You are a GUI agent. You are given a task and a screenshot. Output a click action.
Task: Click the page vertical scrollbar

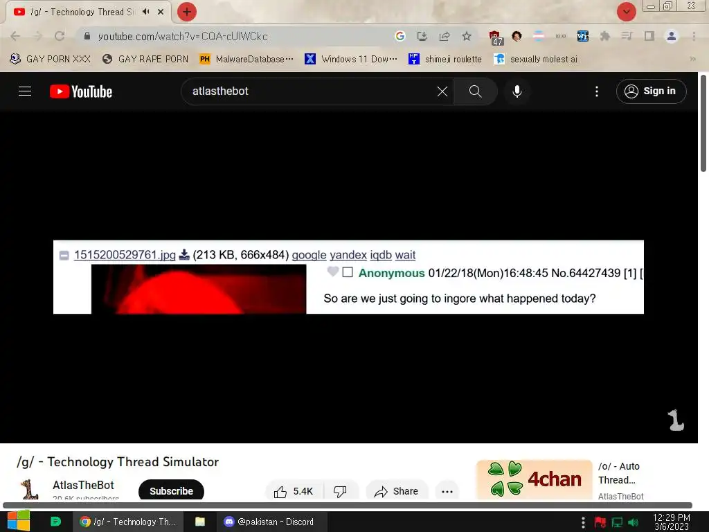tap(703, 123)
